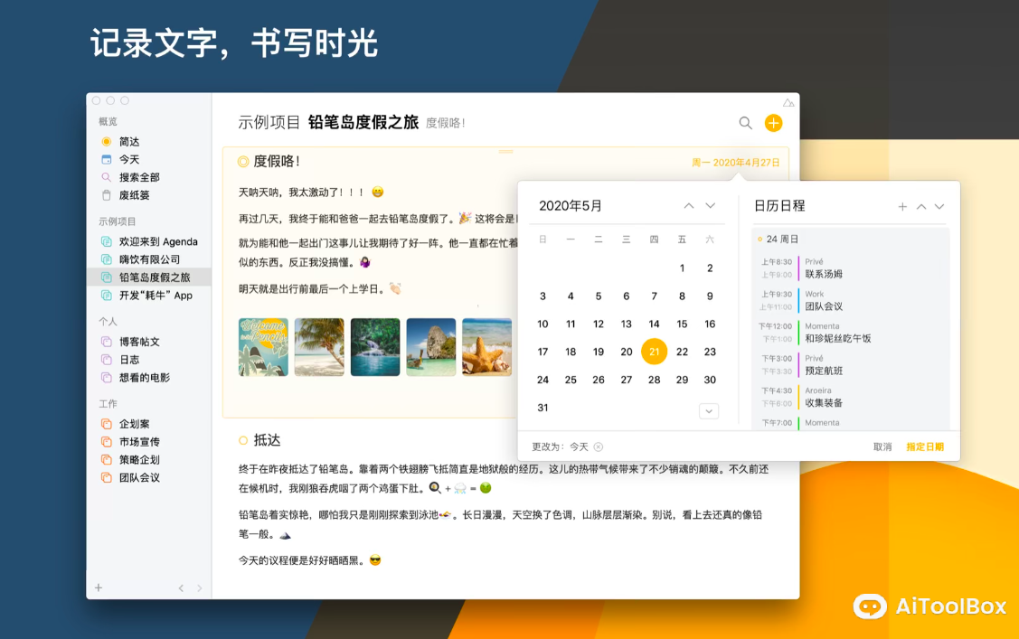Go to previous month with the up chevron
This screenshot has height=639, width=1019.
pyautogui.click(x=688, y=205)
